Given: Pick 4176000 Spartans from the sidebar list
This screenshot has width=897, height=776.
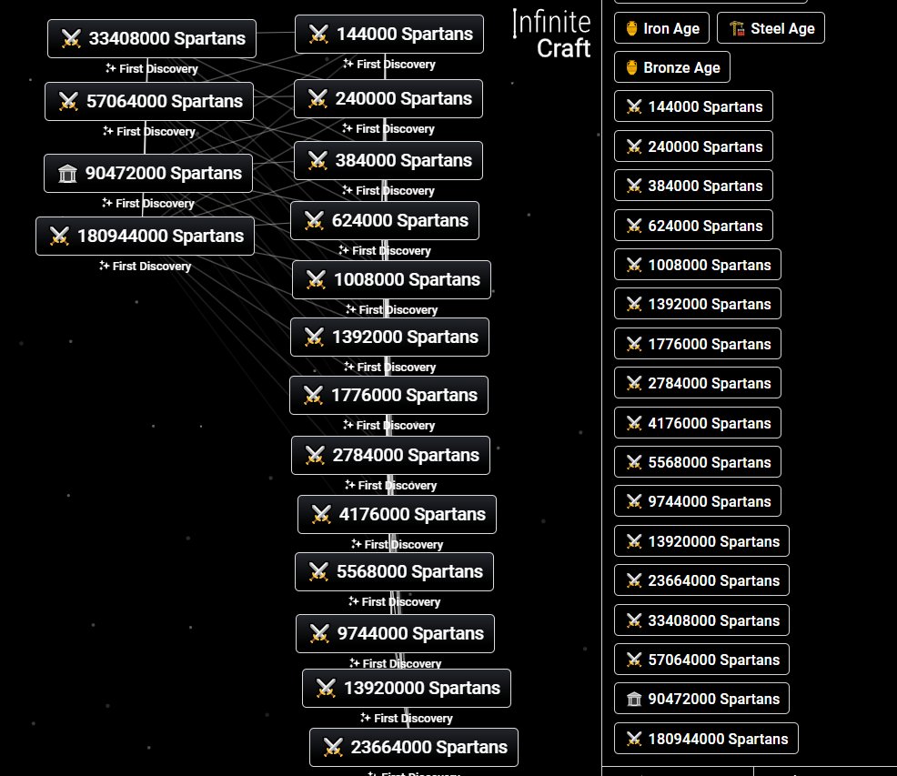Looking at the screenshot, I should (x=698, y=423).
